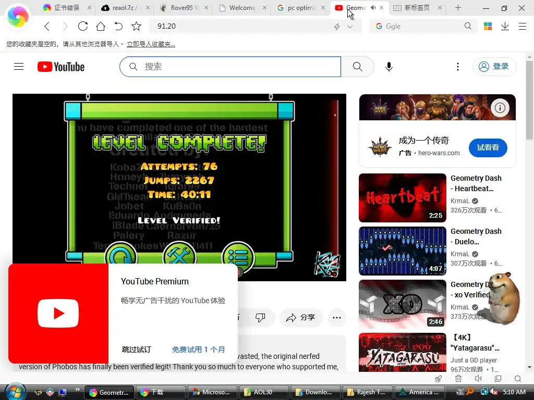Screen dimensions: 534x400
Task: Expand the address bar dropdown chevron
Action: pos(350,27)
